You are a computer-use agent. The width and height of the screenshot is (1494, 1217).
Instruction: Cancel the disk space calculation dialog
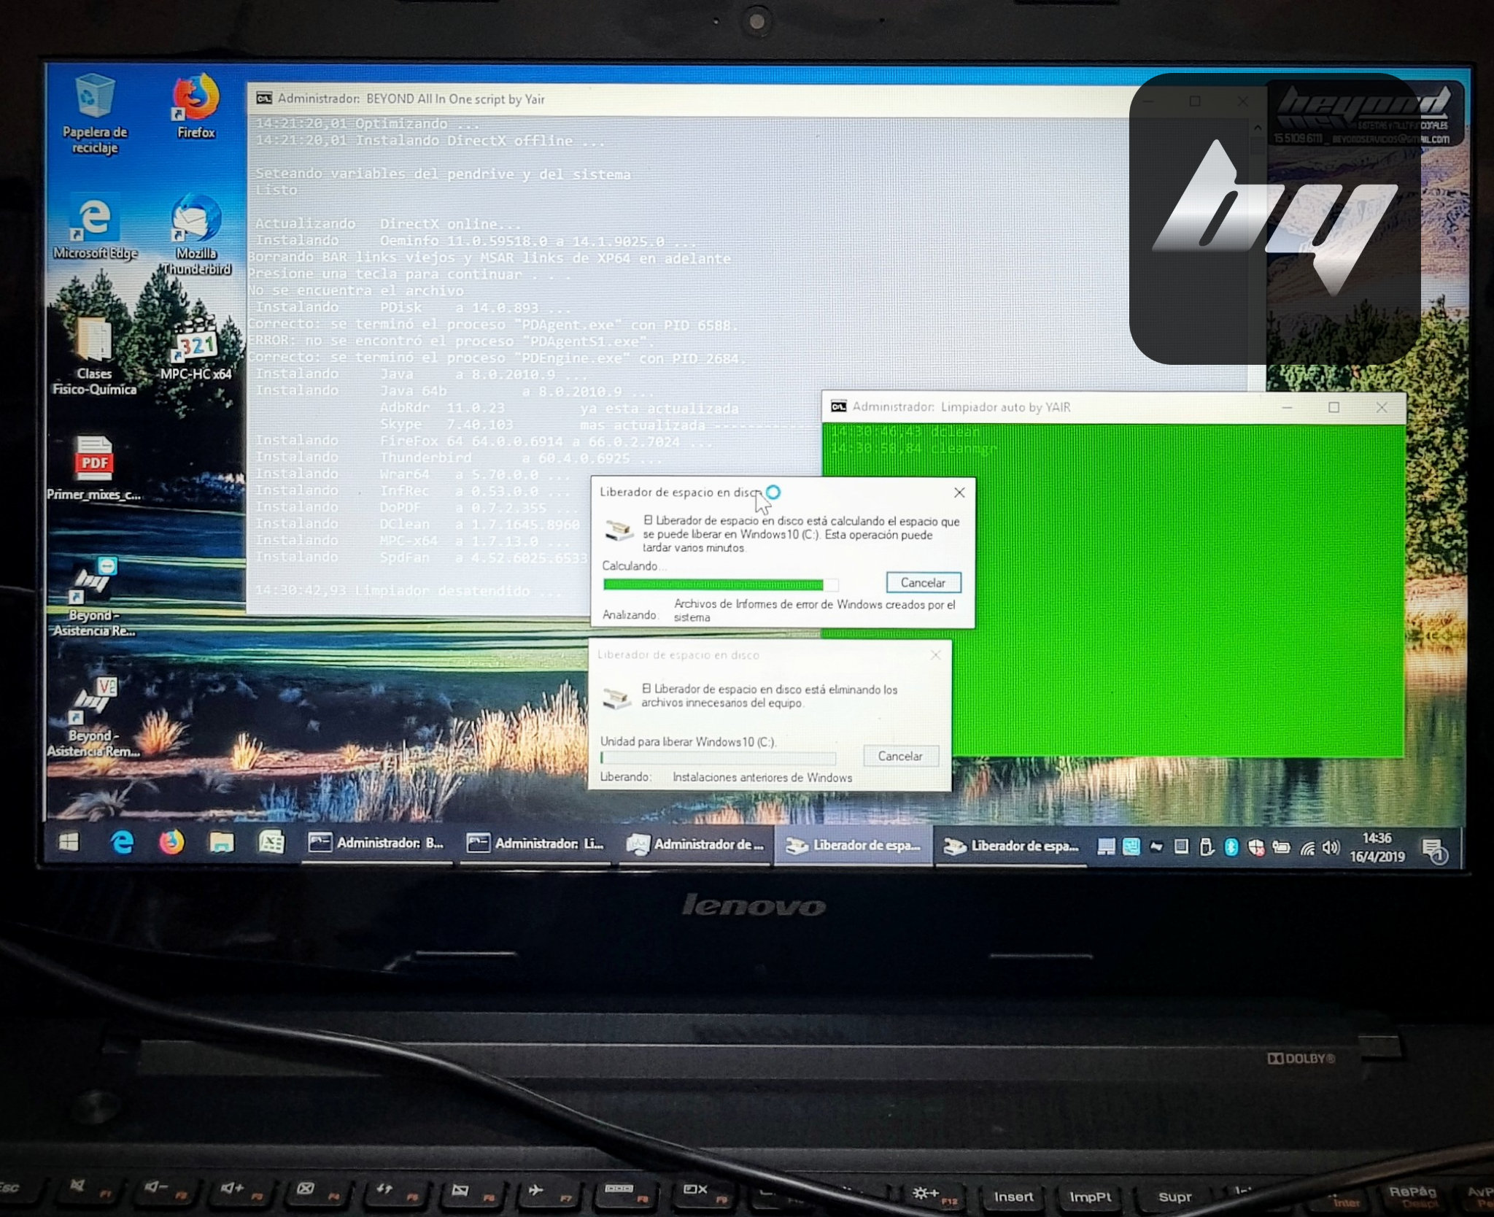(923, 582)
